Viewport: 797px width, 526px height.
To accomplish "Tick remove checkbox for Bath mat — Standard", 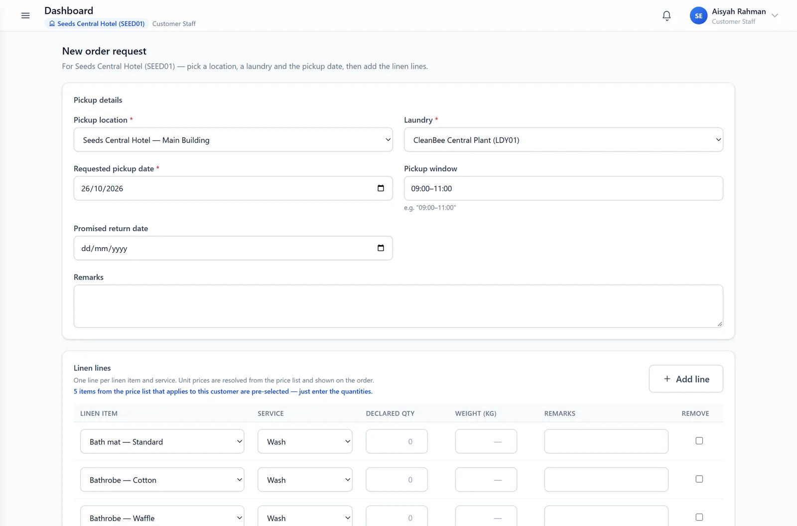I will [x=699, y=441].
